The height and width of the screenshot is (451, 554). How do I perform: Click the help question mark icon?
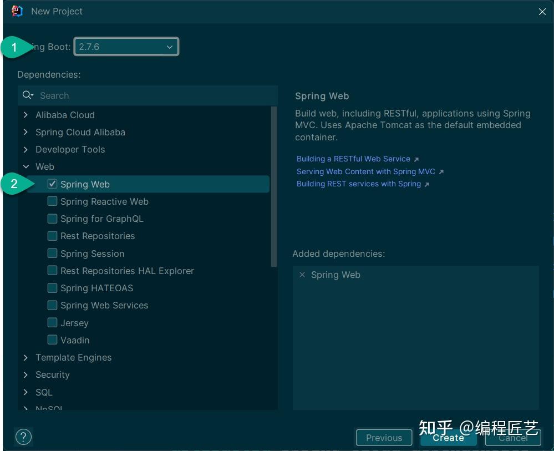[23, 437]
